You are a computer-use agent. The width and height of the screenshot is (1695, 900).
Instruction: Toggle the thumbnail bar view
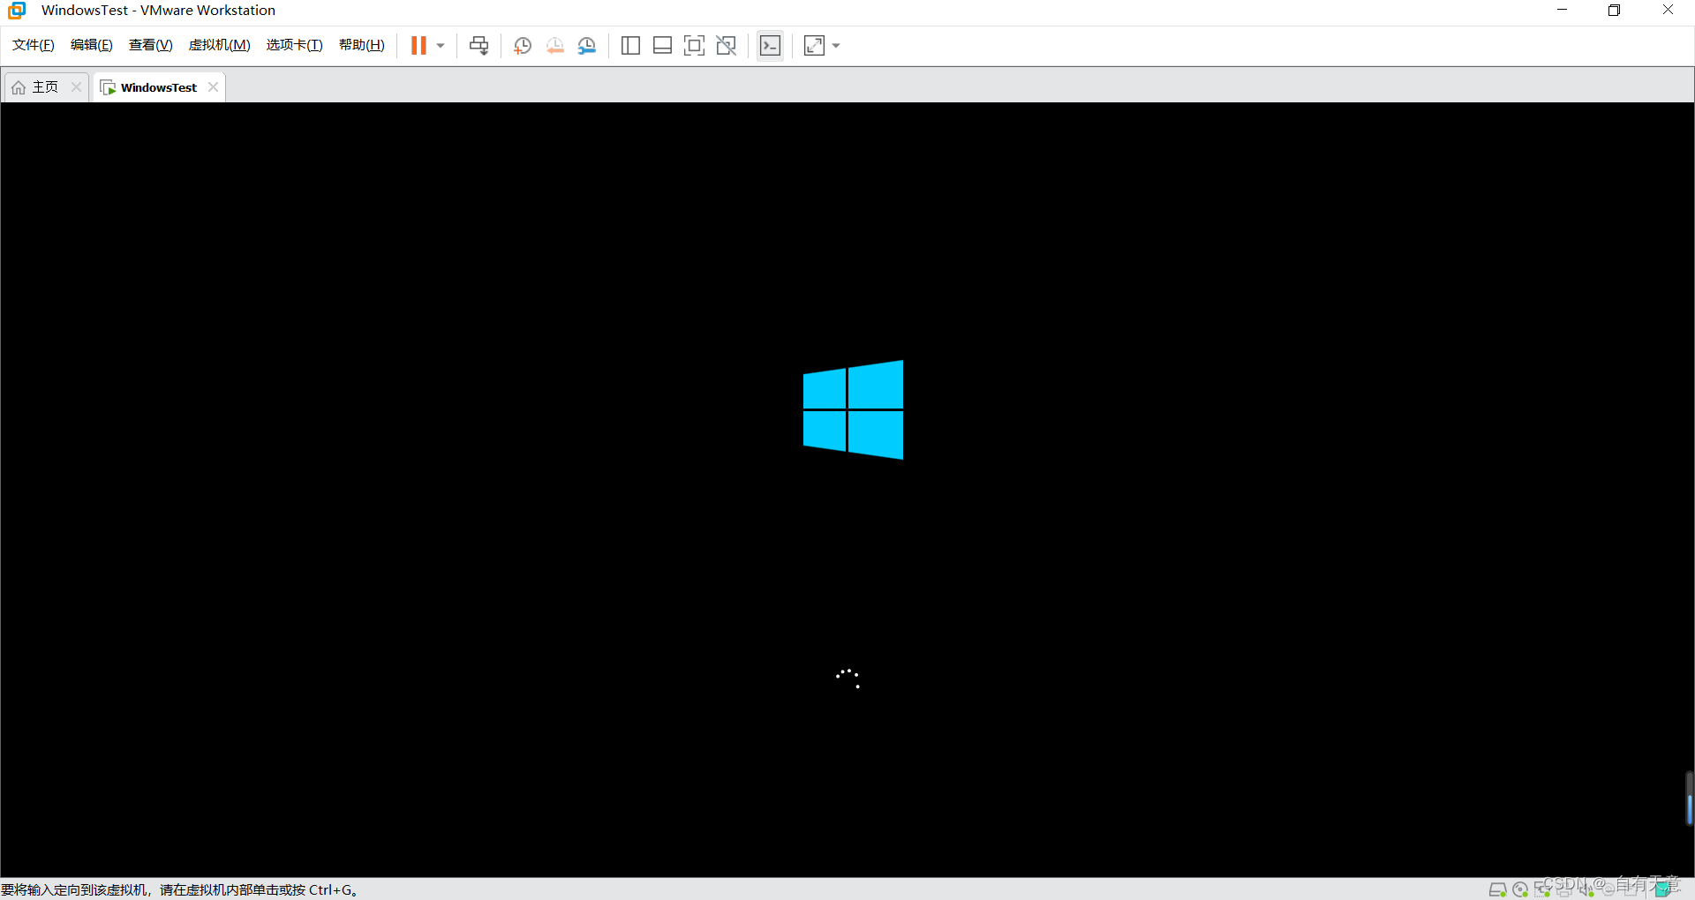coord(662,46)
